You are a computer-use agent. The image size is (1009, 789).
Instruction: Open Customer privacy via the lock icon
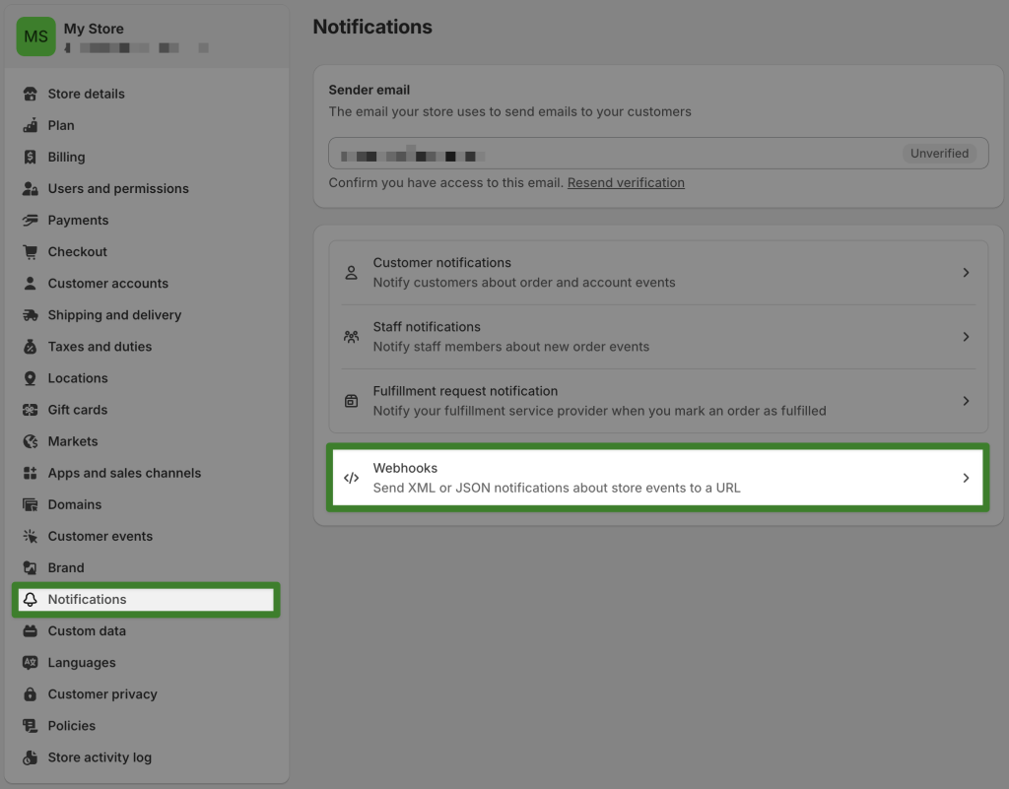(29, 693)
